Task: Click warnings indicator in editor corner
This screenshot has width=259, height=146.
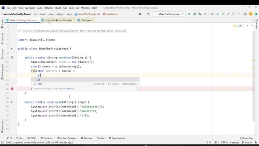Action: coord(236,26)
